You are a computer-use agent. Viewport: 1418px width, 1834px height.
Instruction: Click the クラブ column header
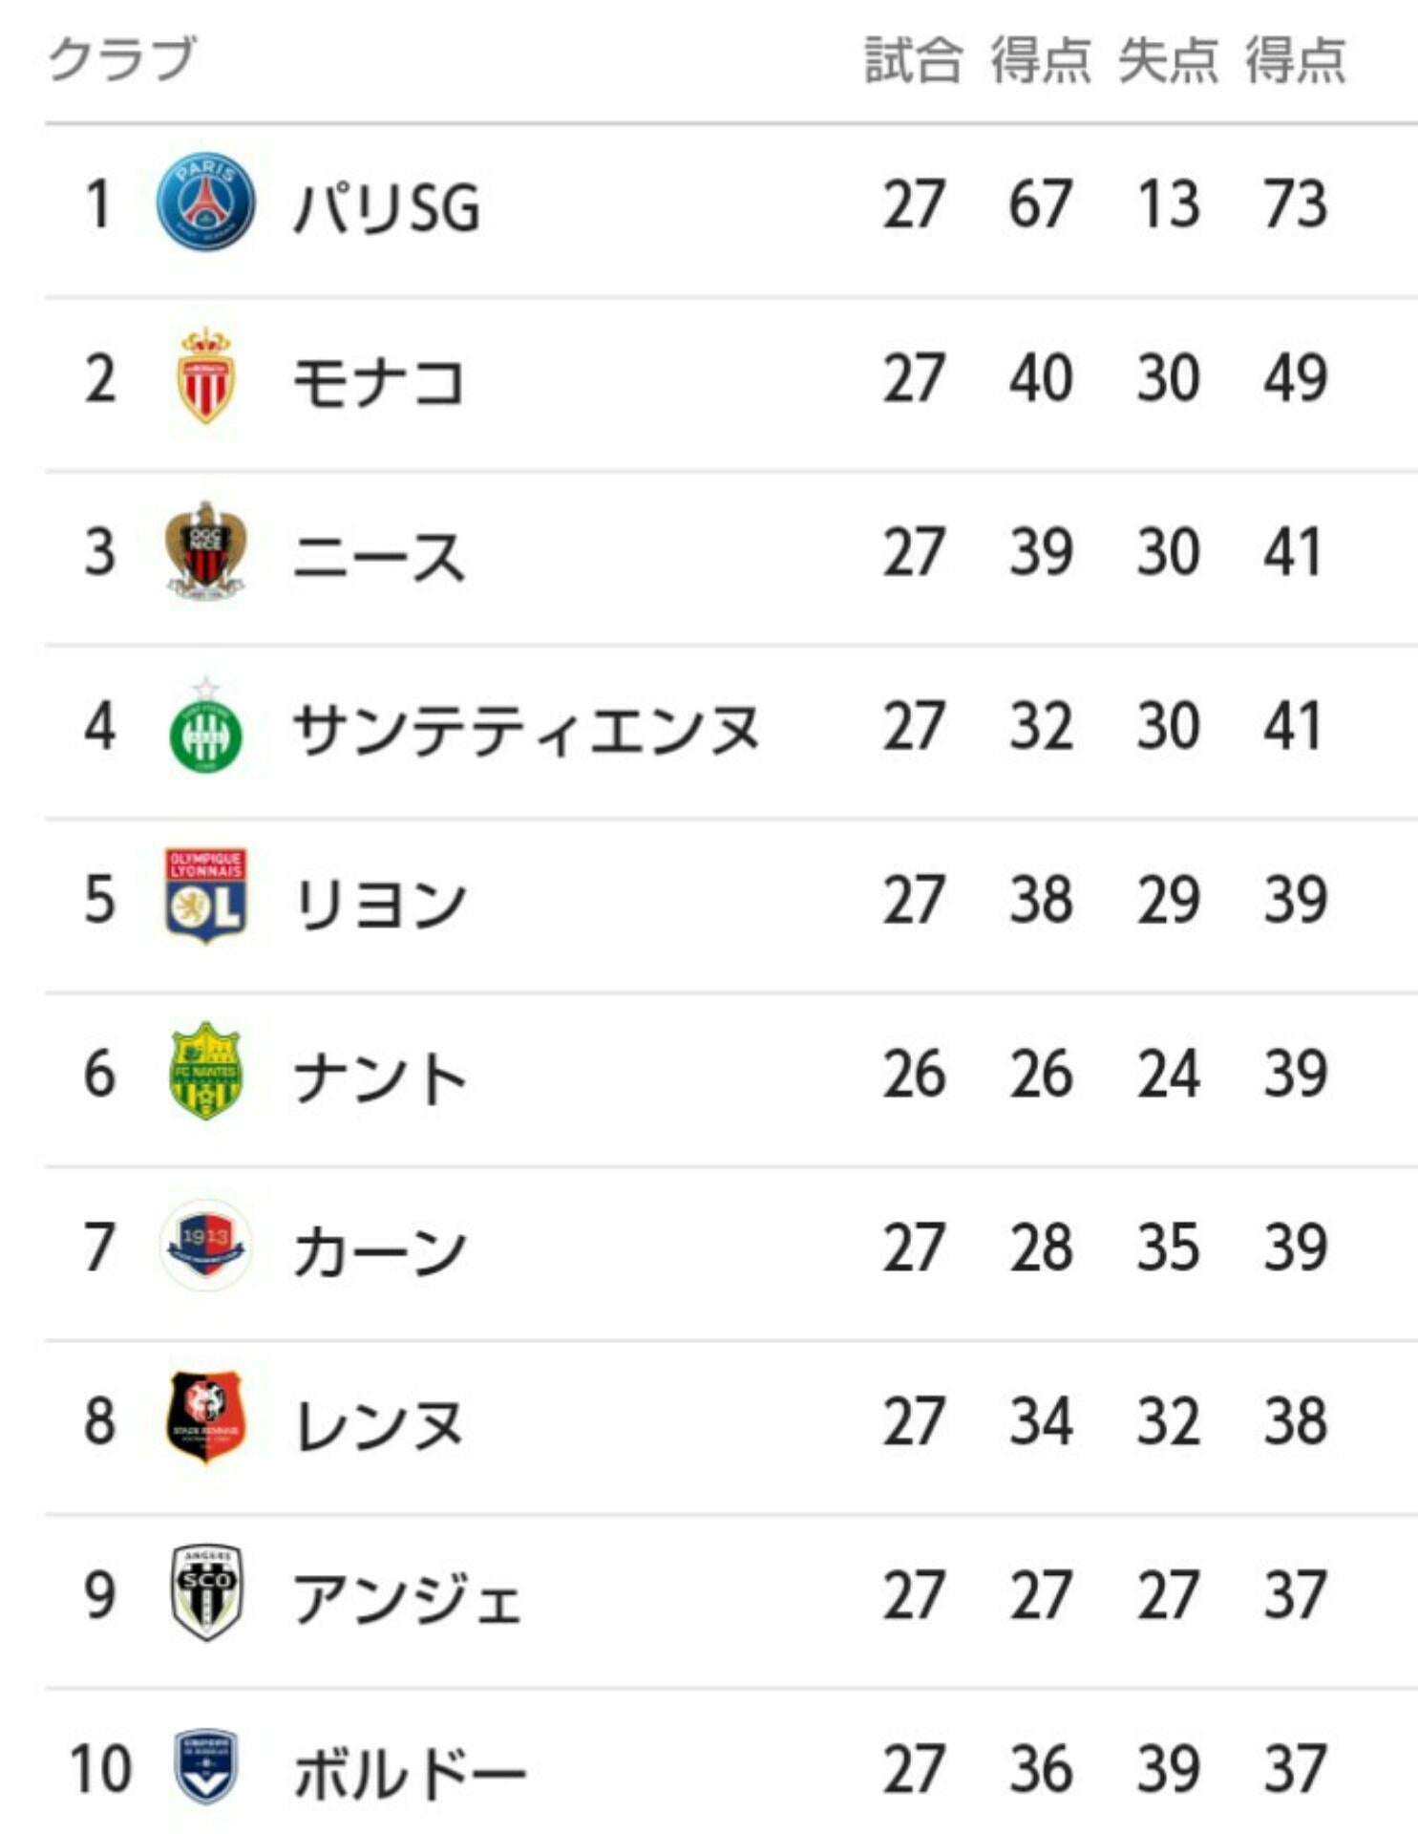click(122, 59)
